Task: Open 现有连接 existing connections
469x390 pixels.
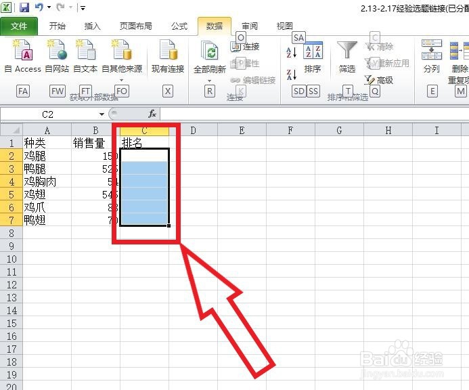Action: pyautogui.click(x=168, y=57)
